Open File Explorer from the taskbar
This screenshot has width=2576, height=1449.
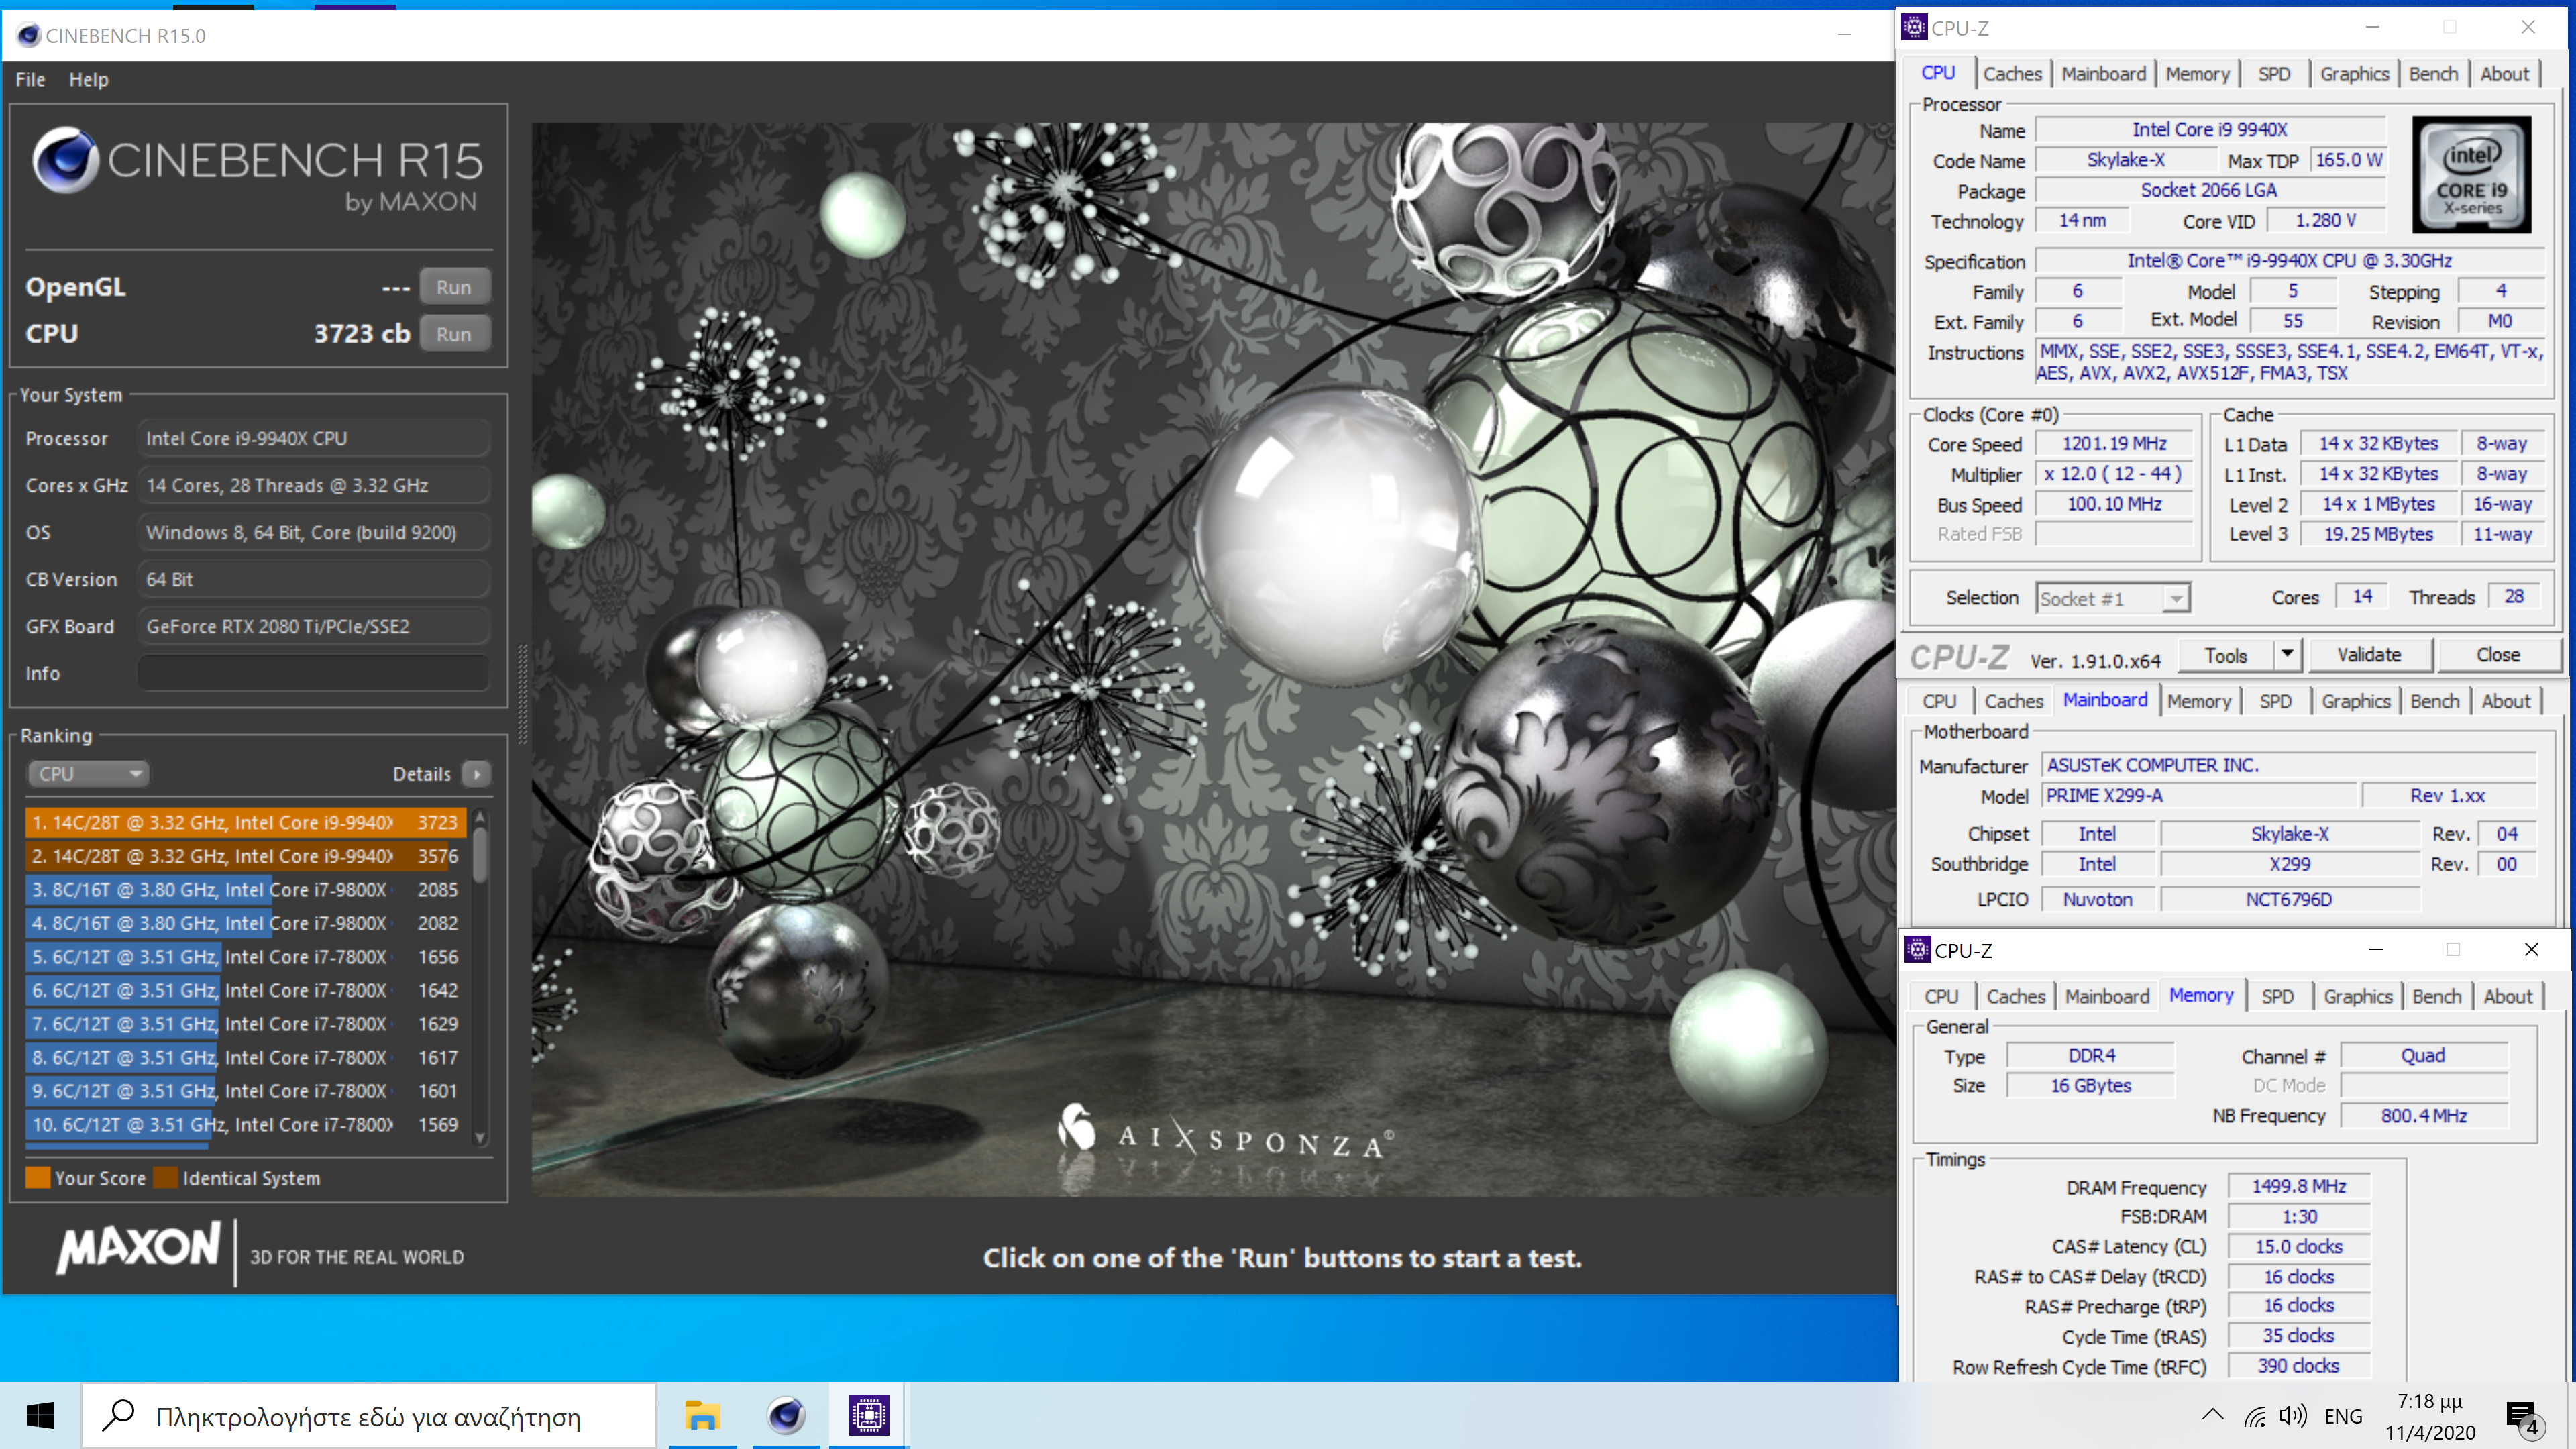(703, 1415)
